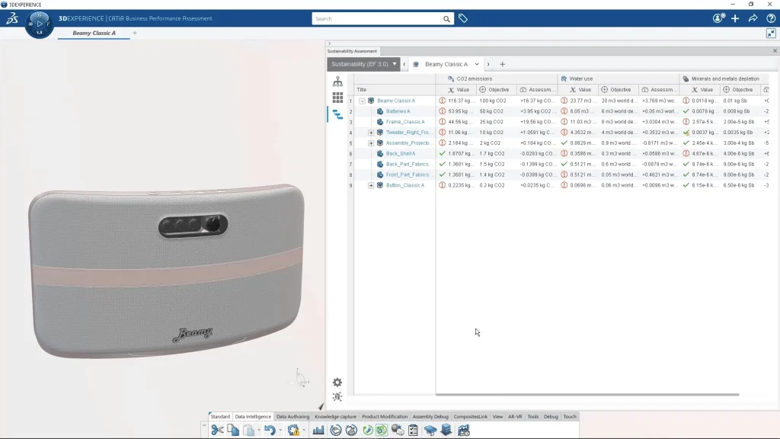Screen dimensions: 780x439
Task: Switch to the grid tile view icon
Action: [337, 98]
